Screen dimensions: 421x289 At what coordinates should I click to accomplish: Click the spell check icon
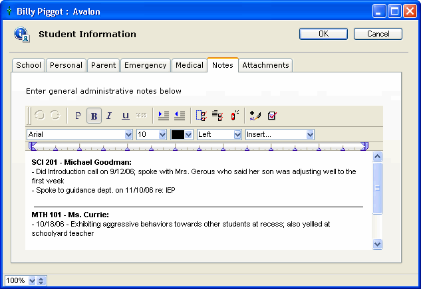tap(255, 116)
